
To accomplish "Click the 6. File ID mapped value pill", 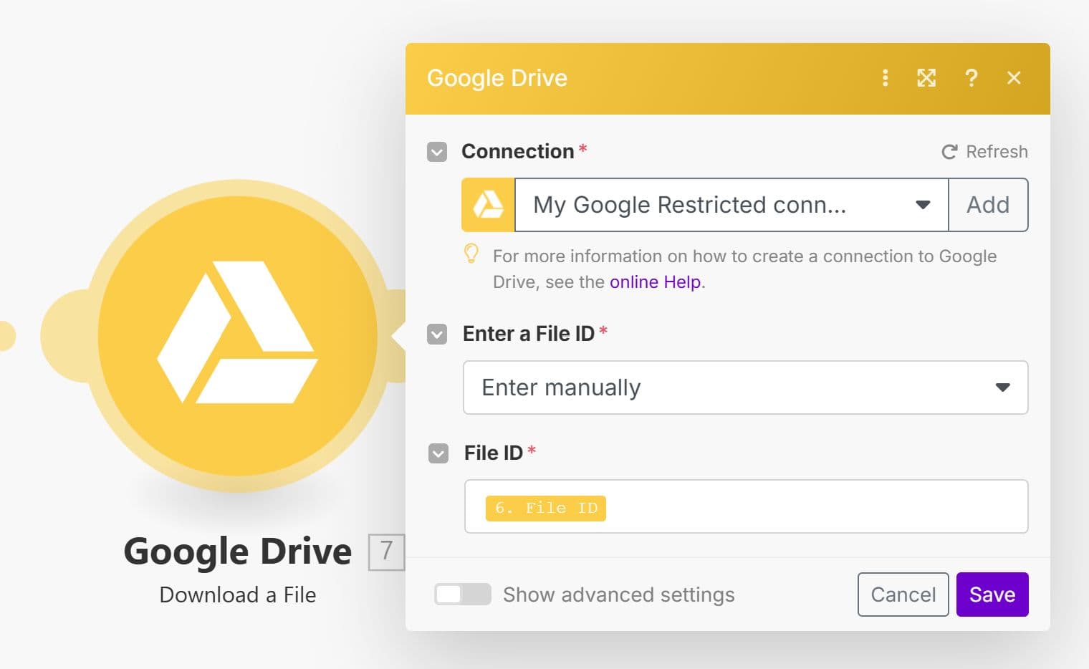I will 545,508.
